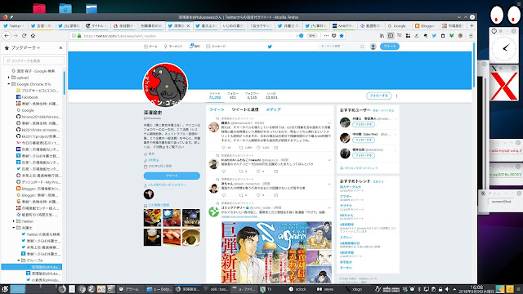The width and height of the screenshot is (523, 294).
Task: Close the active 深澤 tab
Action: [188, 25]
